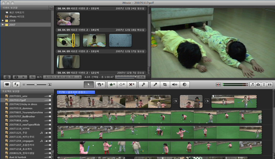Click the transition icon after first clip
The width and height of the screenshot is (275, 159).
(175, 101)
